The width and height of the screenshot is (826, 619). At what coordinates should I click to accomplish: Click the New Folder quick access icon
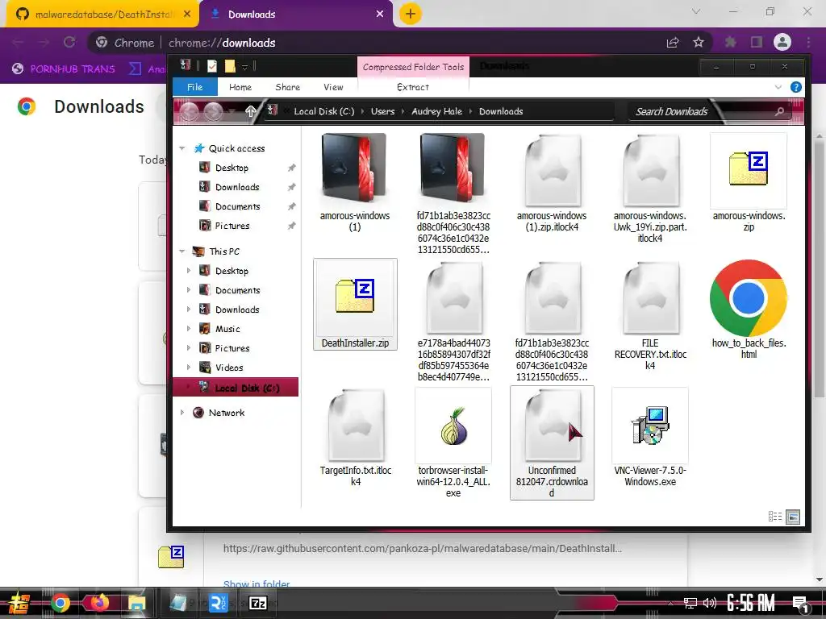point(230,66)
